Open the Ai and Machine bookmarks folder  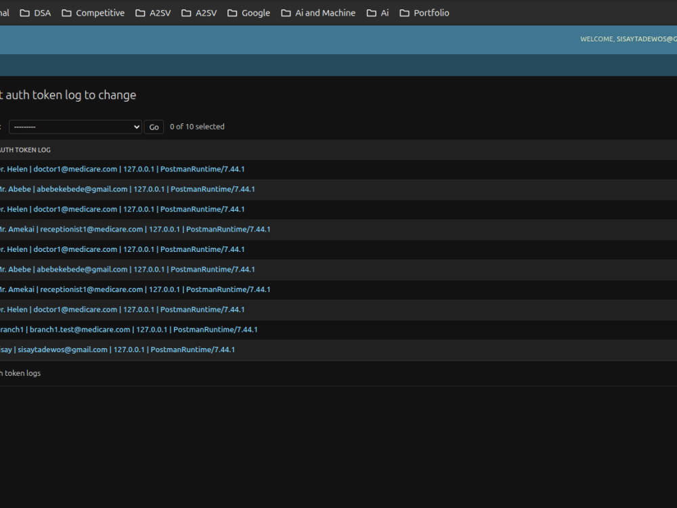coord(318,13)
